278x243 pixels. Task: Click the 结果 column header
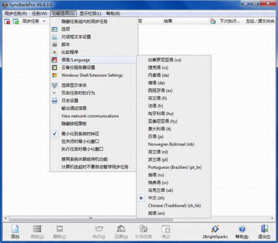[x=168, y=21]
